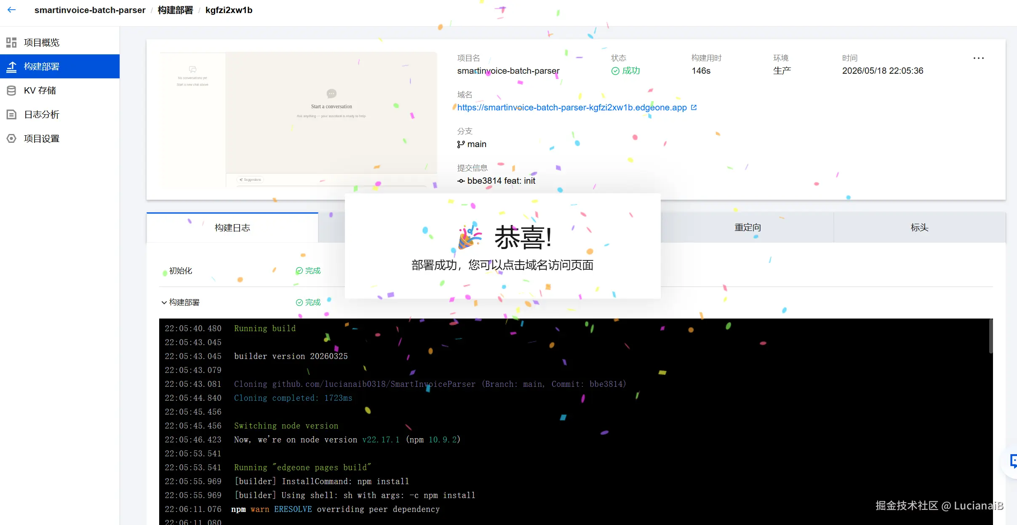Open KV 存储 in the sidebar

click(60, 91)
